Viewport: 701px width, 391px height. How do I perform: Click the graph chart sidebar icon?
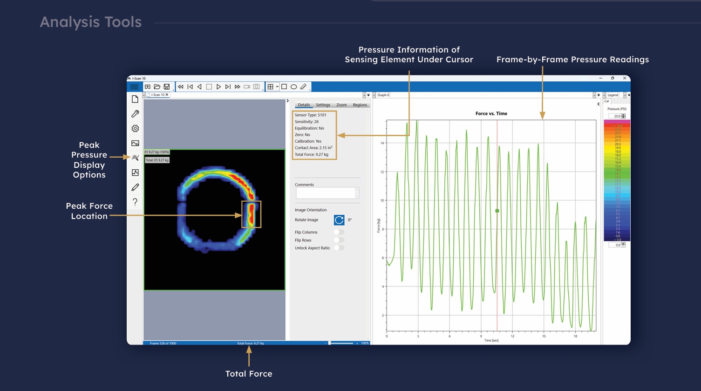pyautogui.click(x=135, y=172)
